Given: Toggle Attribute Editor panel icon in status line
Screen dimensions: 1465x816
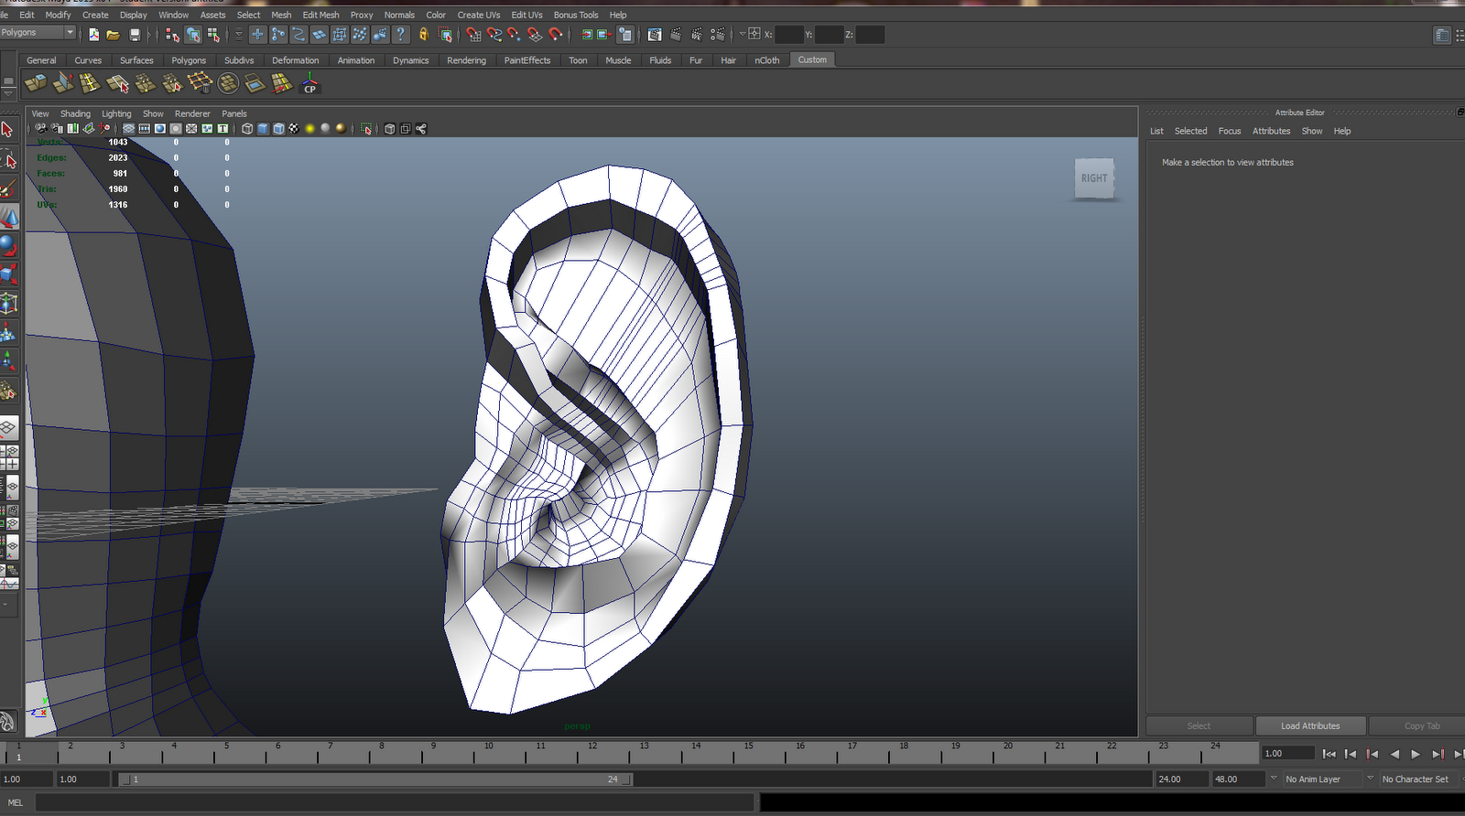Looking at the screenshot, I should click(x=1442, y=35).
